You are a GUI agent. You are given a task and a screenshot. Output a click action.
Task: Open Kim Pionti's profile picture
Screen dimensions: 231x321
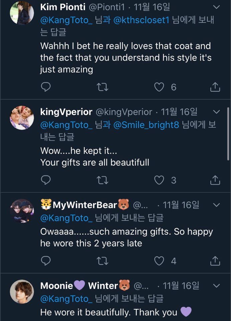coord(22,13)
